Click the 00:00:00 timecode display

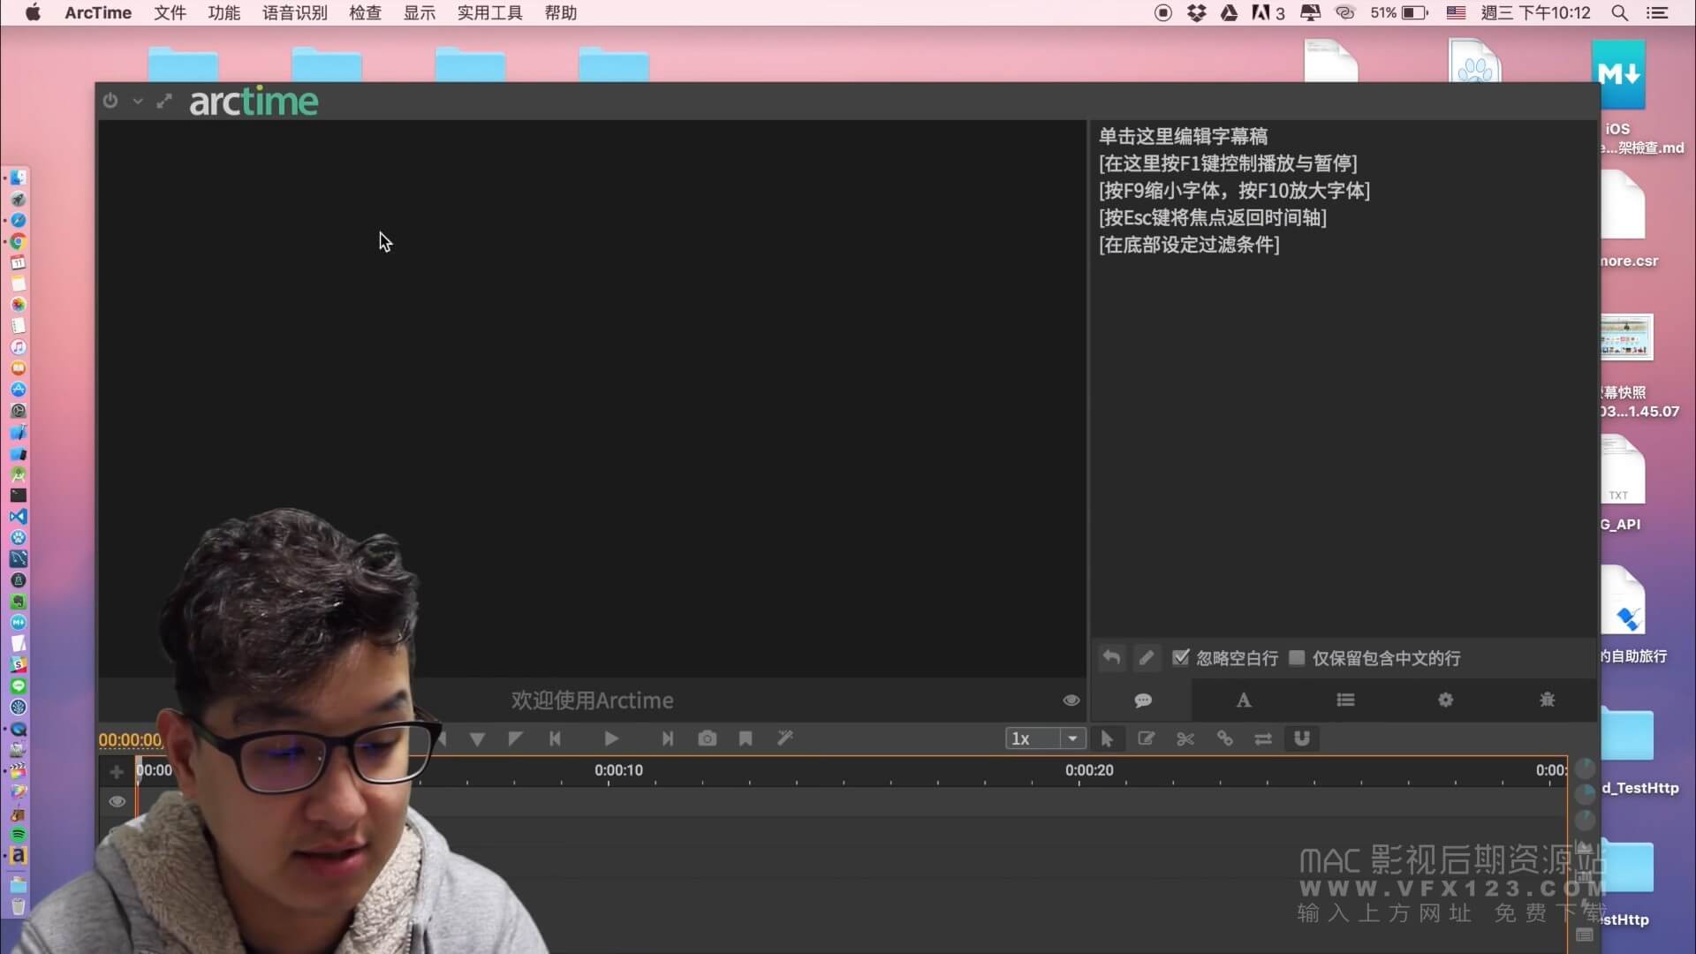pyautogui.click(x=131, y=740)
